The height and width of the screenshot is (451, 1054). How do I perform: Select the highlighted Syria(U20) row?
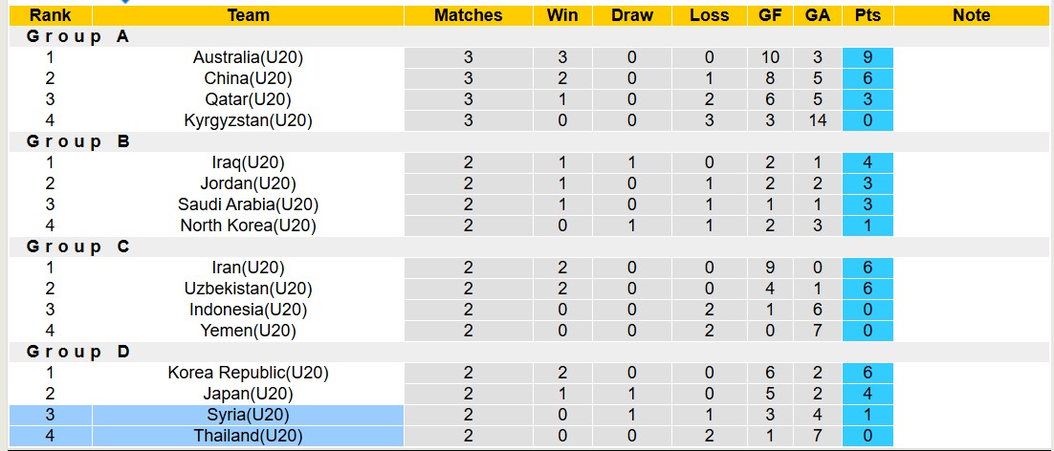pyautogui.click(x=249, y=415)
